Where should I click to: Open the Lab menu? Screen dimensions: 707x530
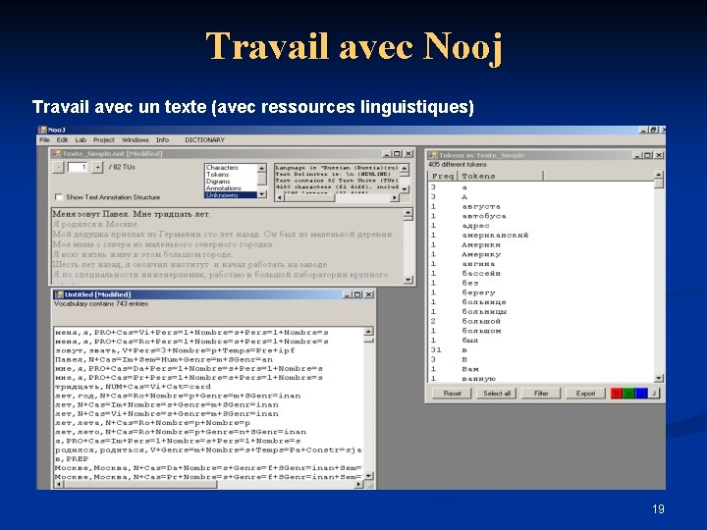[x=81, y=140]
